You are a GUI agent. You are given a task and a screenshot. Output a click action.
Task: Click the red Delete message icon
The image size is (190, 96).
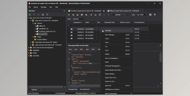(x=91, y=15)
